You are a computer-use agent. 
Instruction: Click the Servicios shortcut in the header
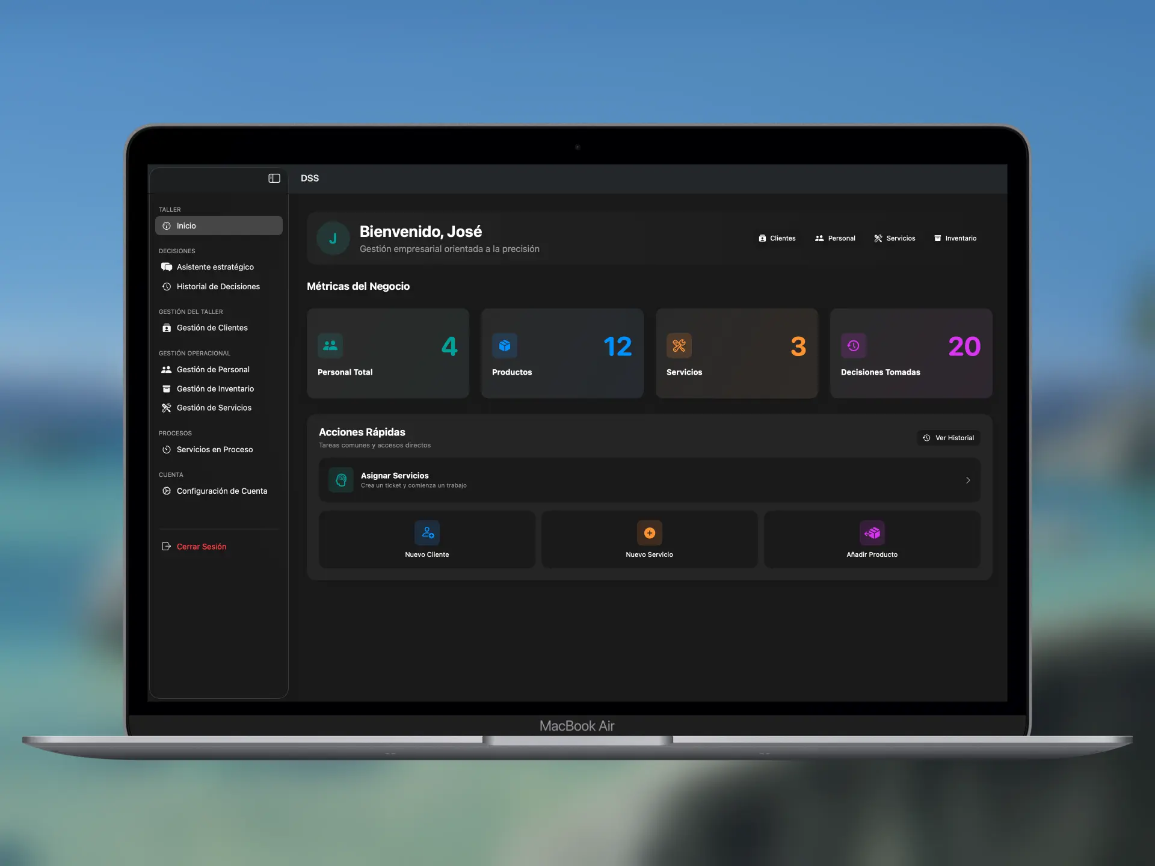pos(895,238)
